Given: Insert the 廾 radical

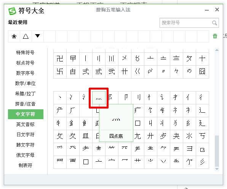Looking at the screenshot, I should pos(150,136).
